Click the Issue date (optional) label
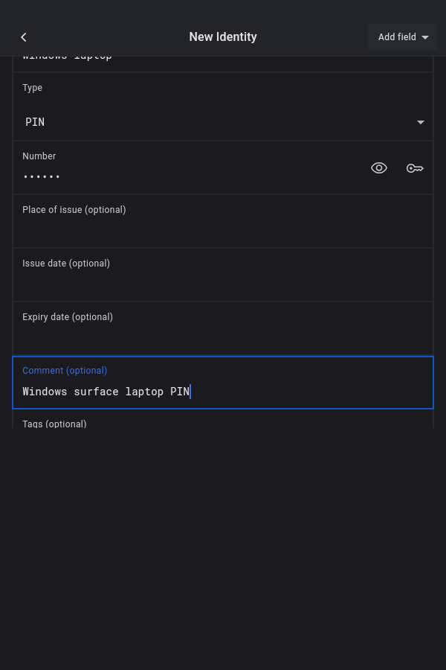The height and width of the screenshot is (670, 446). [x=66, y=264]
